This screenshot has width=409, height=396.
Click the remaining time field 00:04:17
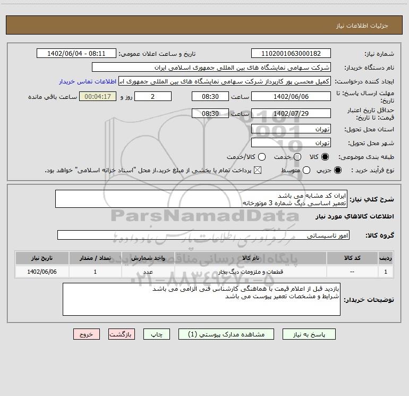click(98, 96)
